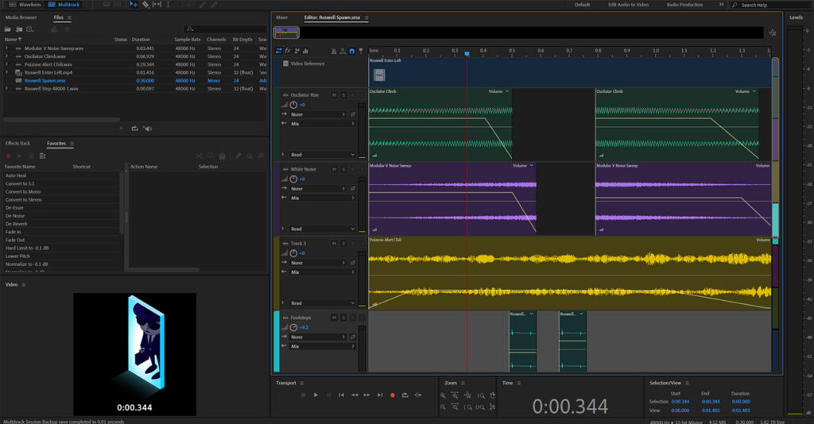814x424 pixels.
Task: Show the track Effects (fx) view
Action: [x=288, y=51]
